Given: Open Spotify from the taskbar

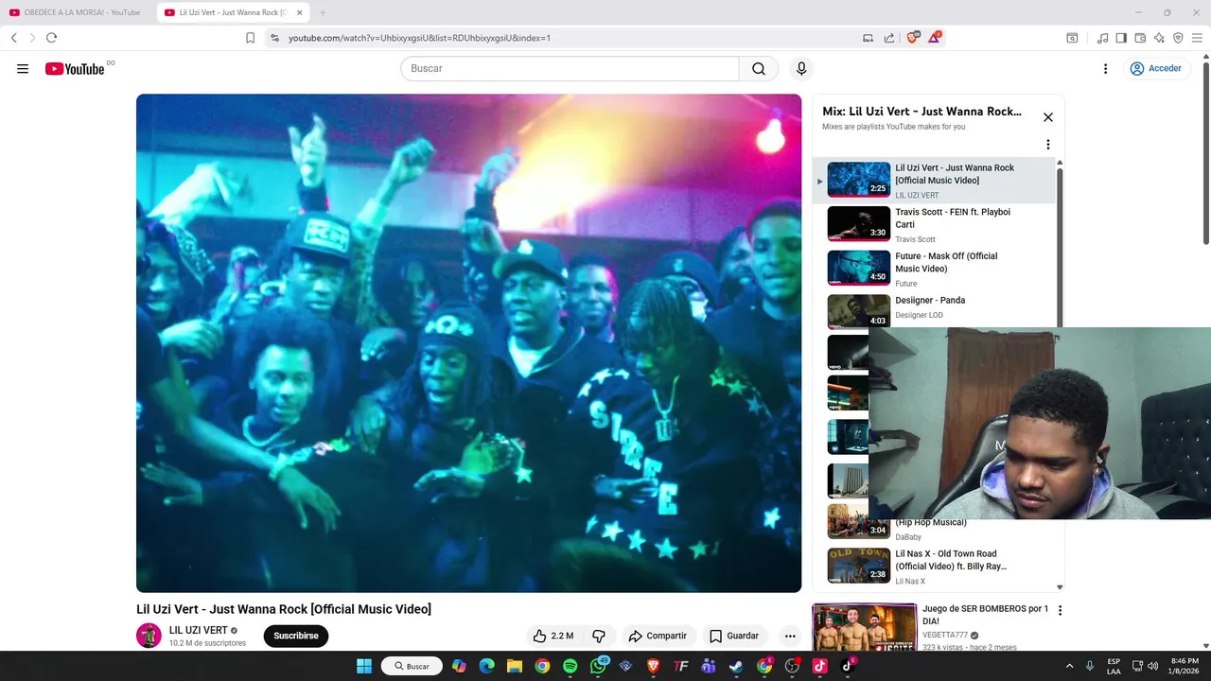Looking at the screenshot, I should [x=570, y=666].
